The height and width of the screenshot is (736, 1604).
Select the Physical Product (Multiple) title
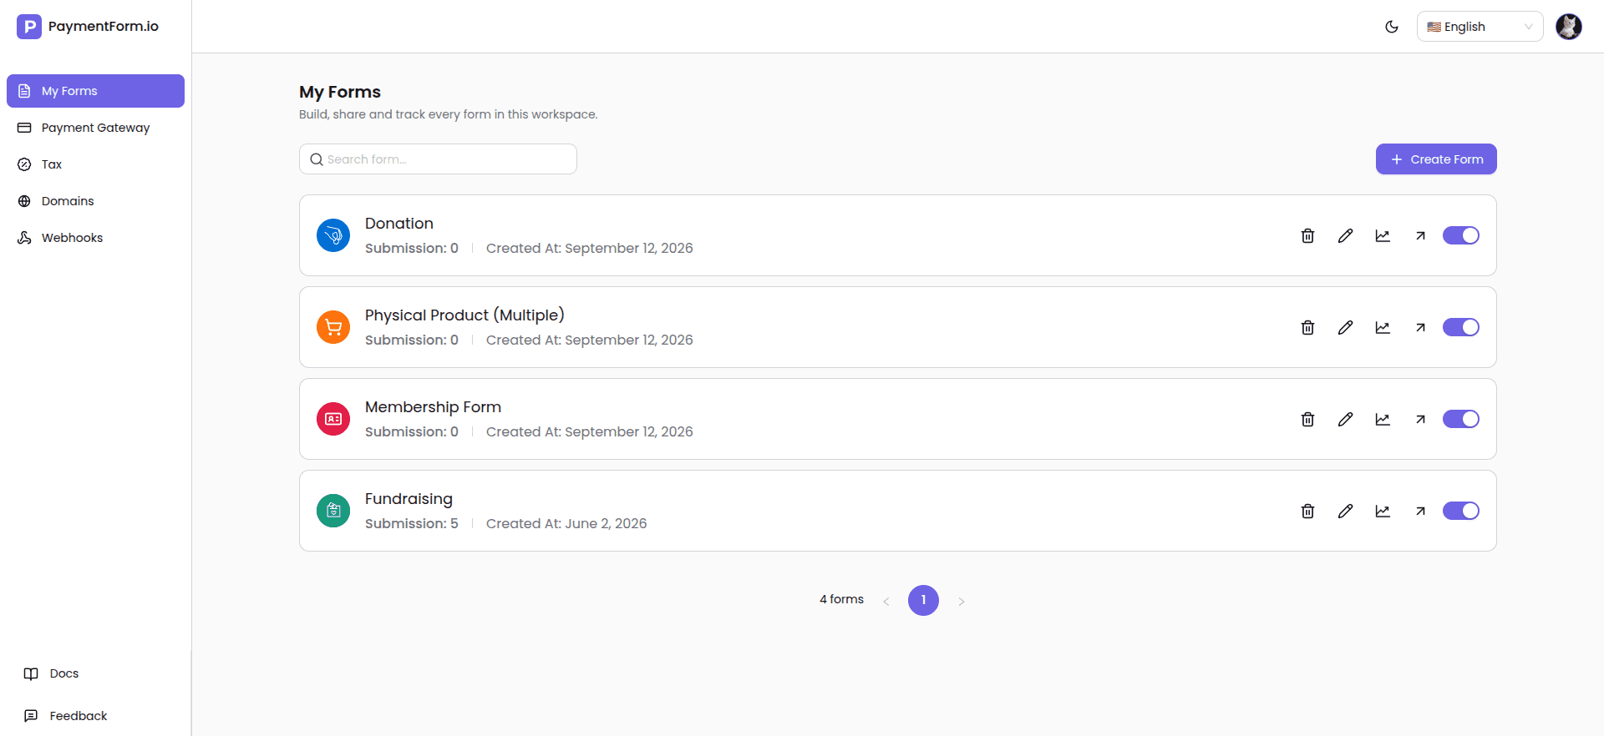(x=464, y=315)
